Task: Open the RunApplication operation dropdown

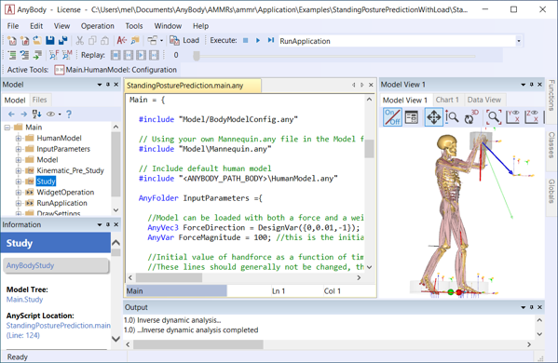Action: point(519,41)
